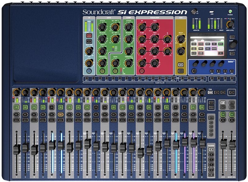Click the MTX 1 fader follow button
The image size is (248, 182).
182,78
